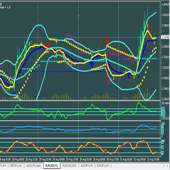Screen dimensions: 170x170
Task: Click the '29 Aug 09:00' time label
Action: [x=59, y=159]
